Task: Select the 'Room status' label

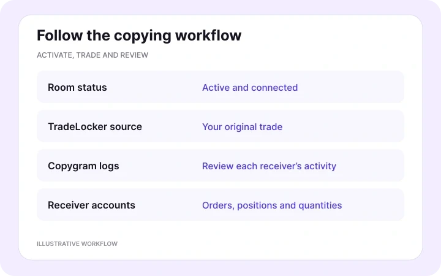Action: (x=77, y=87)
